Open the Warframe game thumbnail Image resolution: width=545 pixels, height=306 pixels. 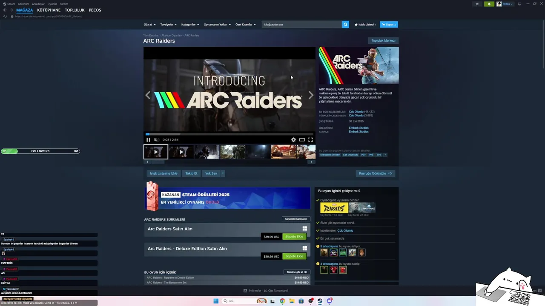coord(362,208)
